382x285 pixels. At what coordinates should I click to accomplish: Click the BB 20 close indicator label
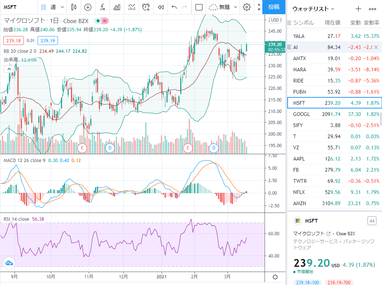click(x=20, y=51)
